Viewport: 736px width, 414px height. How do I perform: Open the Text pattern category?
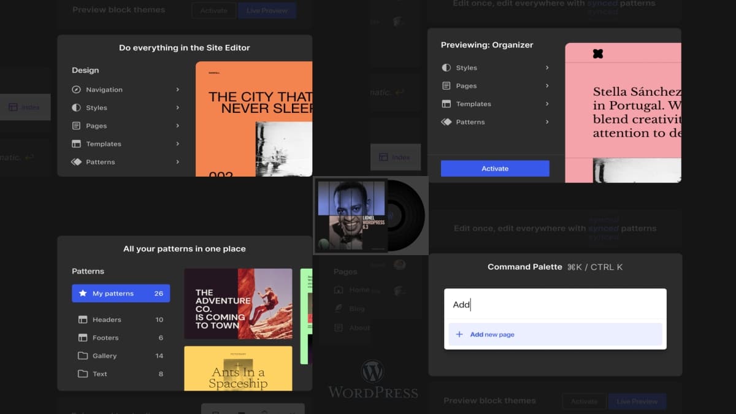pos(121,374)
